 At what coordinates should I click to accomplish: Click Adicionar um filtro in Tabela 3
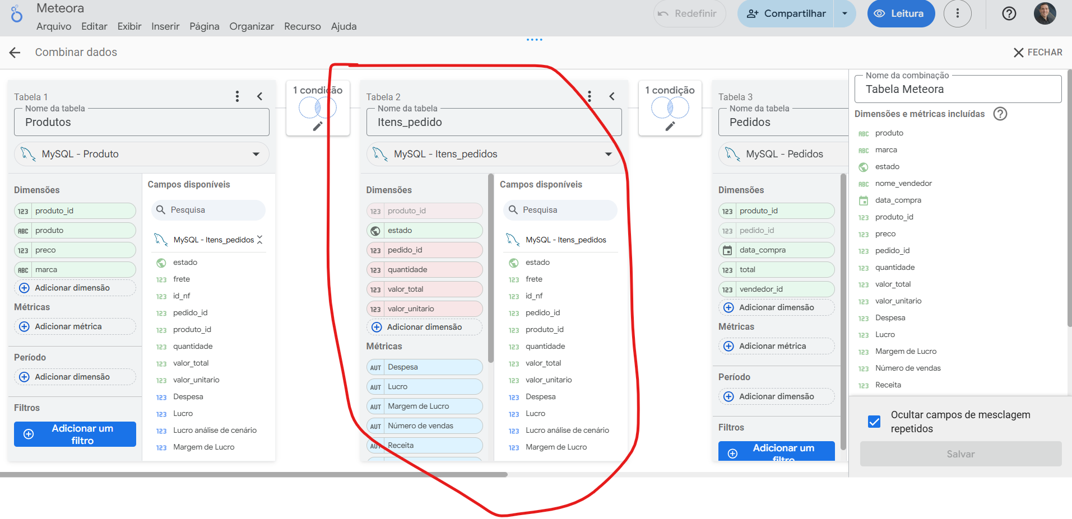(x=776, y=451)
